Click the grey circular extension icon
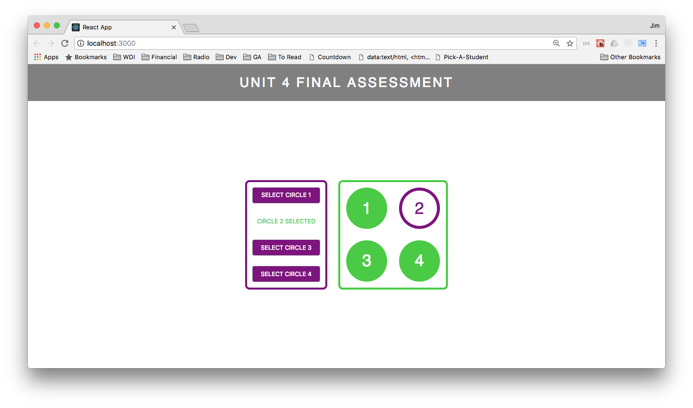Image resolution: width=693 pixels, height=408 pixels. pos(628,43)
